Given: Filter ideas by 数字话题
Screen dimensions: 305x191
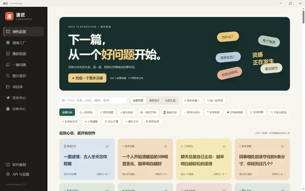Looking at the screenshot, I should [107, 112].
